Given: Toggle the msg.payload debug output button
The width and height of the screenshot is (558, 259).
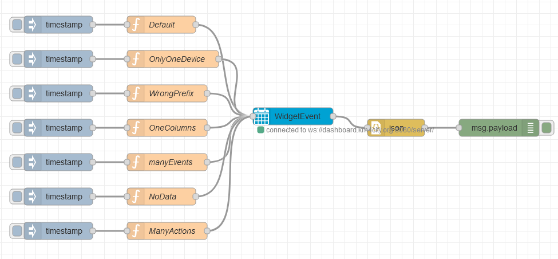Looking at the screenshot, I should point(546,128).
